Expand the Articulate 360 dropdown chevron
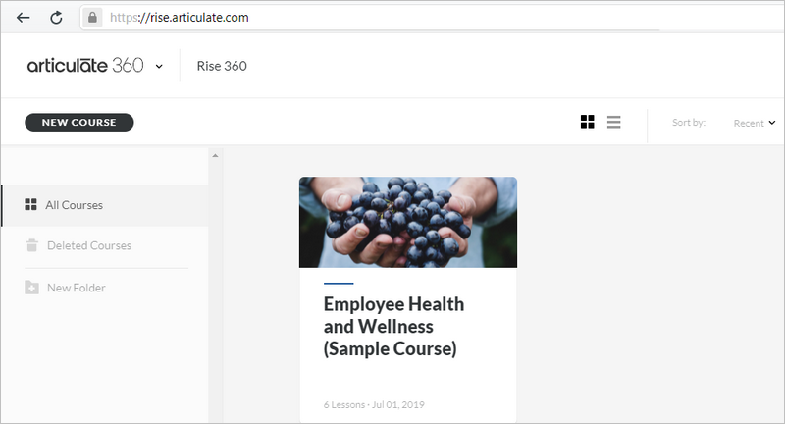 [159, 66]
